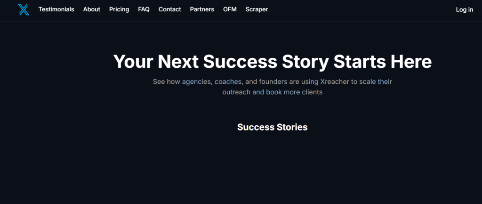482x204 pixels.
Task: Open the Pricing section
Action: click(119, 9)
